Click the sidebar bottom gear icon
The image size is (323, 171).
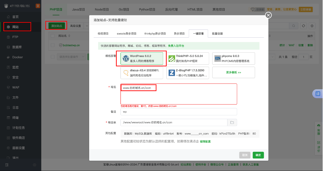point(34,165)
